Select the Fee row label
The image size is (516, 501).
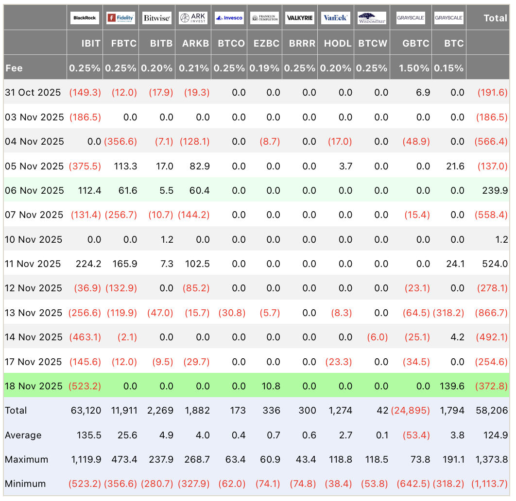14,68
